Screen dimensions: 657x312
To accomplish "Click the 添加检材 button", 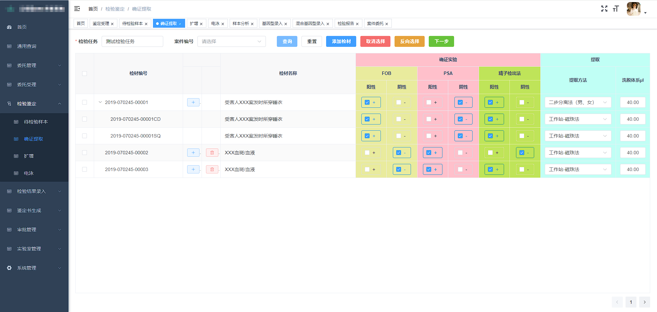I will point(341,41).
